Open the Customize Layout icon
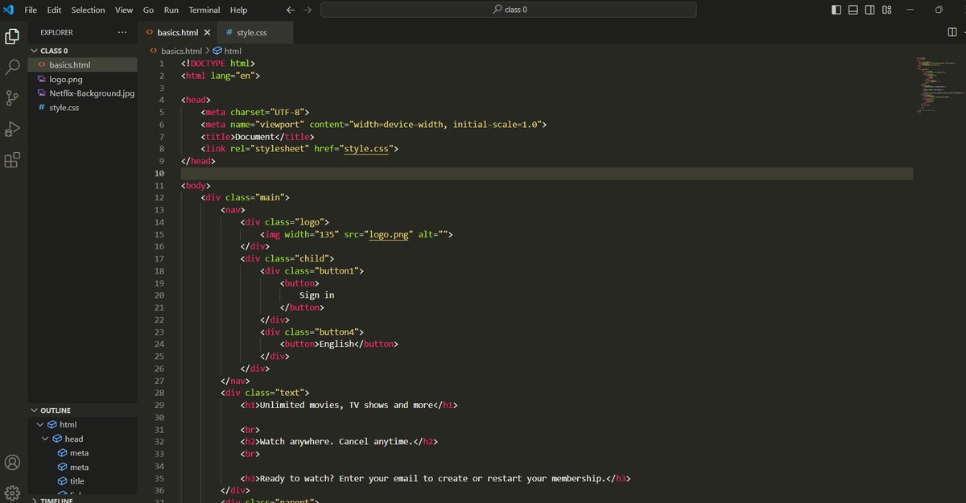This screenshot has height=503, width=966. tap(886, 10)
